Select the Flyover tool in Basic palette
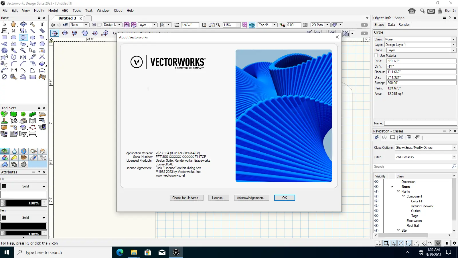 coord(23,24)
